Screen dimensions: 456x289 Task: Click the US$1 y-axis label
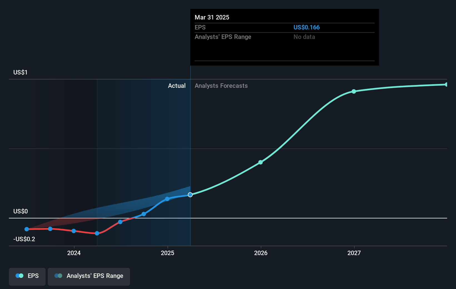coord(20,72)
